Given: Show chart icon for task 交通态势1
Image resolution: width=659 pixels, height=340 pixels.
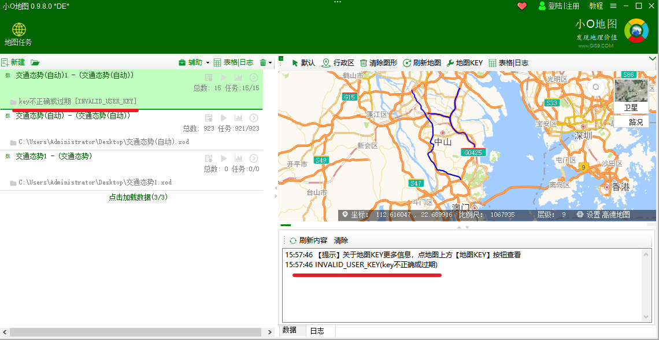Looking at the screenshot, I should pos(238,158).
